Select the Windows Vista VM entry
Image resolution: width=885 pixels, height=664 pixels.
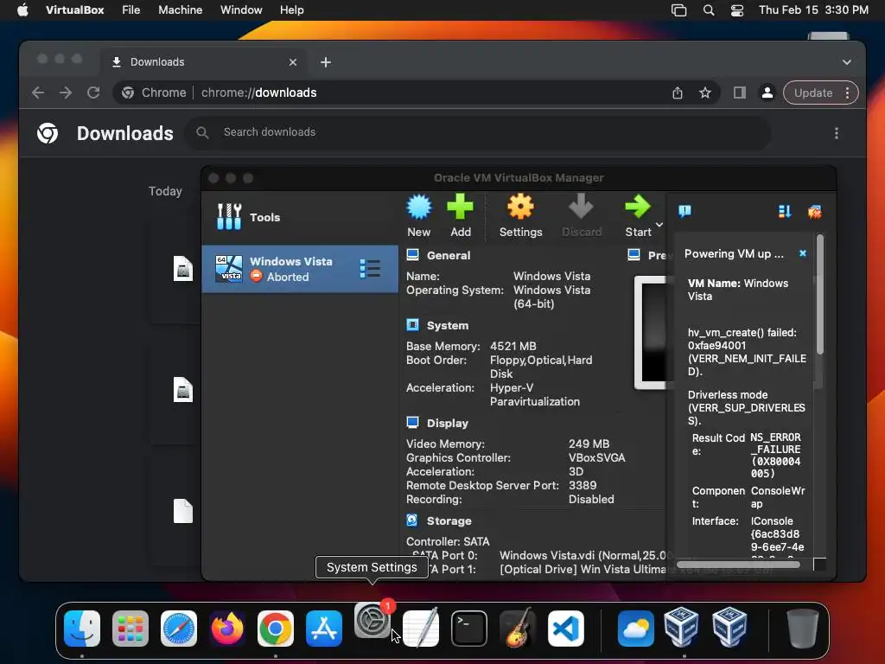click(x=300, y=269)
